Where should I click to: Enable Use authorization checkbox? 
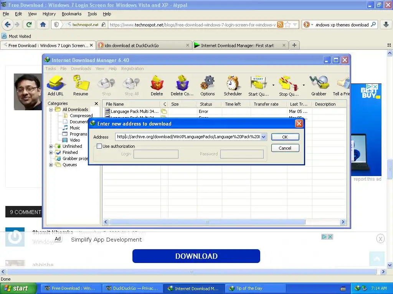point(99,146)
